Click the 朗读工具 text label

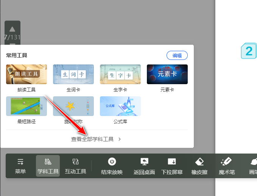(26, 90)
